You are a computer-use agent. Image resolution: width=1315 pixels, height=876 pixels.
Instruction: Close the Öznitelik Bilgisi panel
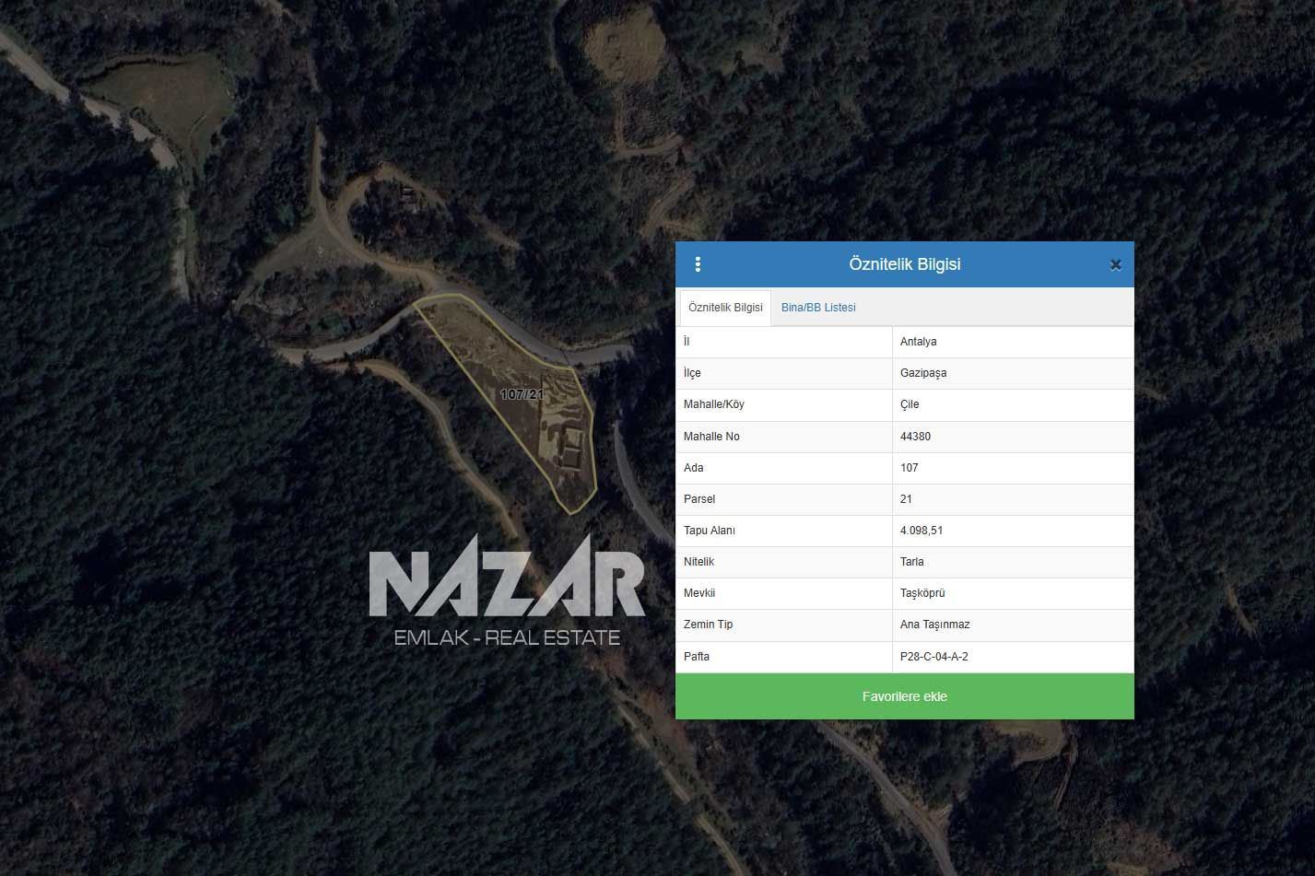(x=1115, y=265)
